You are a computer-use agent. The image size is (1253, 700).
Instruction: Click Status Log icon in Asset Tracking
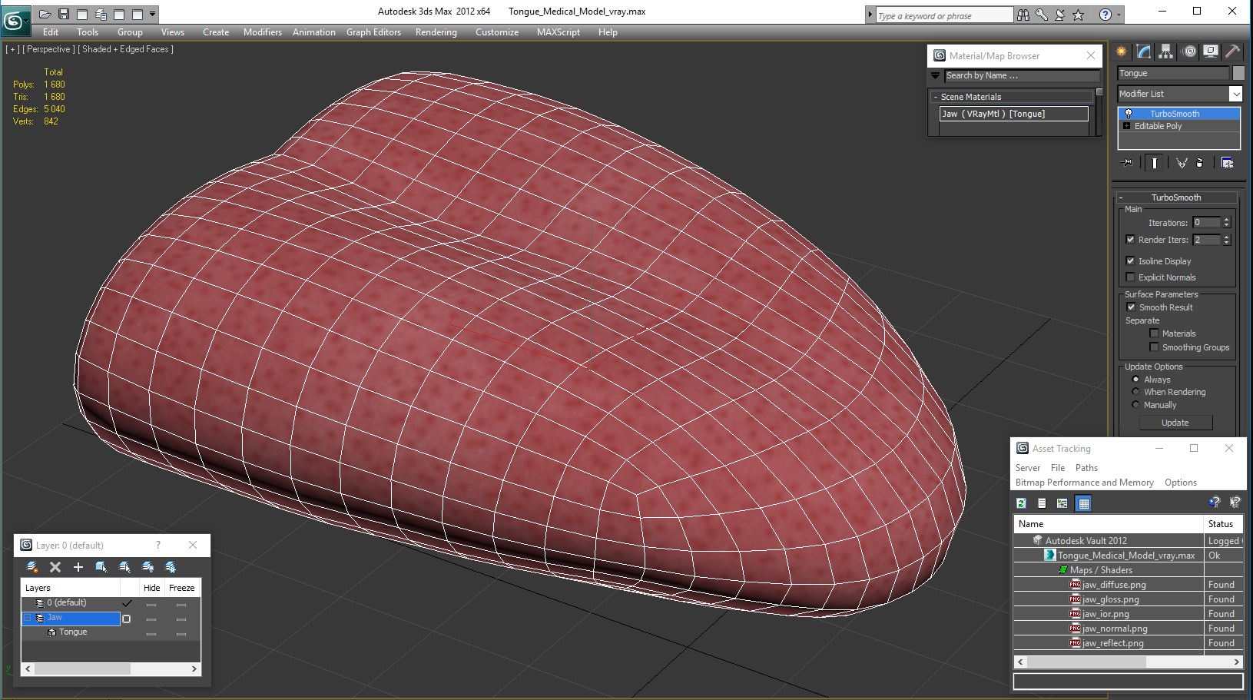[1042, 503]
